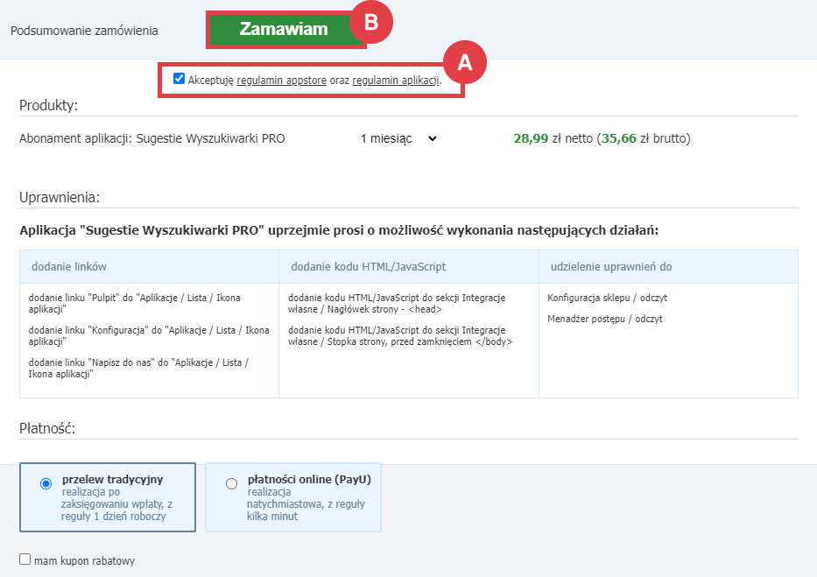The height and width of the screenshot is (577, 817).
Task: Click the udzielenie uprawnień do header
Action: click(612, 265)
